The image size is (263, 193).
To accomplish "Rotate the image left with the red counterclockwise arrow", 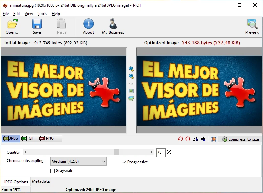I will (x=180, y=139).
